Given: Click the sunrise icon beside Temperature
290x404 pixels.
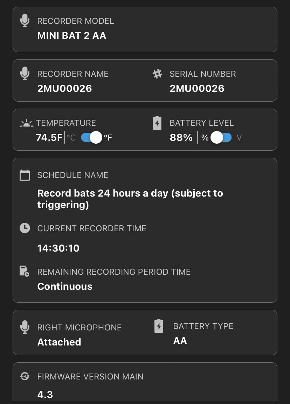Looking at the screenshot, I should pos(27,123).
